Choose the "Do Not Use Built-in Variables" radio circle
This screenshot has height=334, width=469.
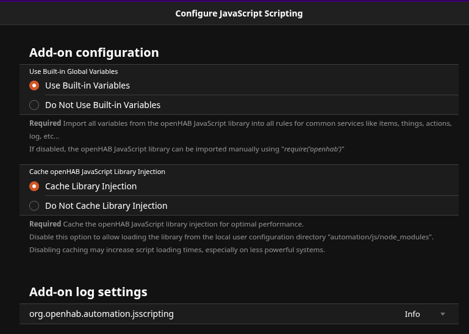tap(34, 105)
